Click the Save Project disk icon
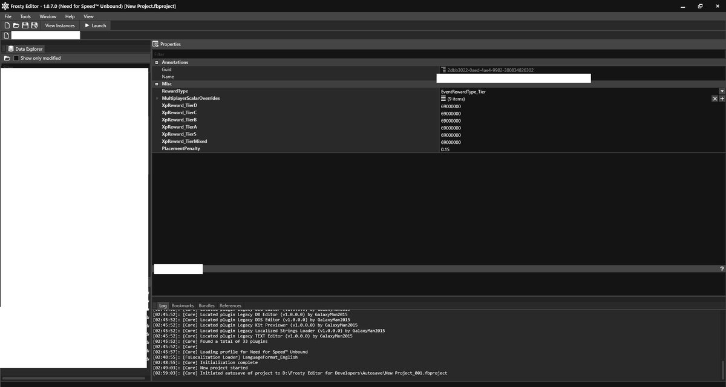 [25, 25]
